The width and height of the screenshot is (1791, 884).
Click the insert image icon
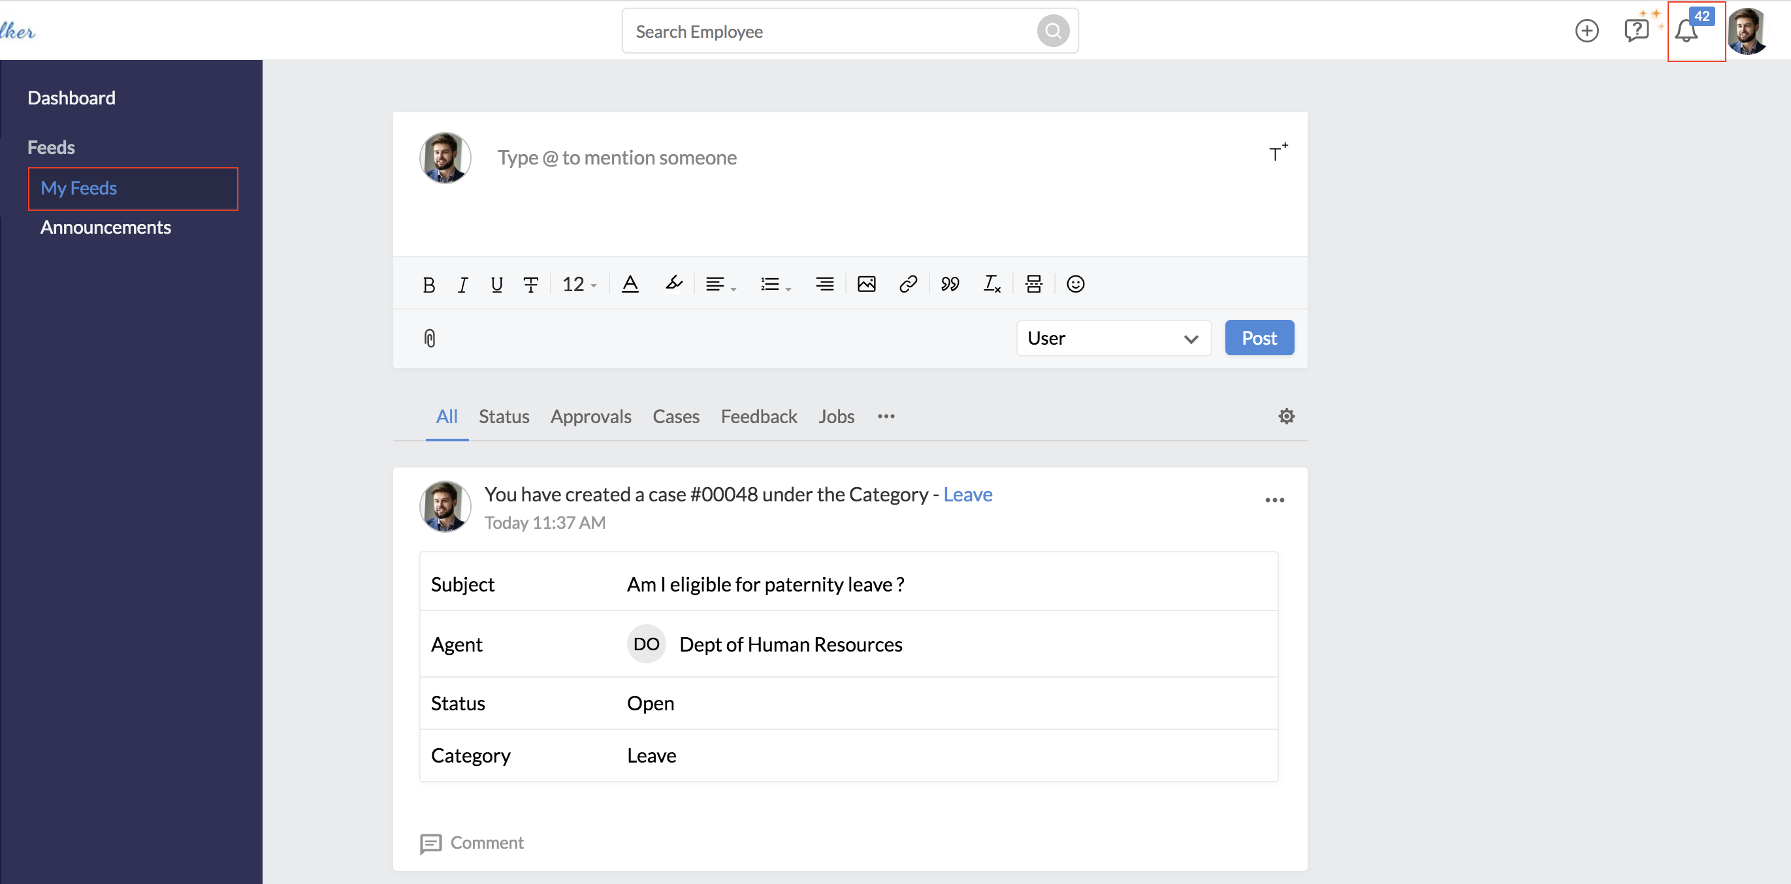[866, 284]
